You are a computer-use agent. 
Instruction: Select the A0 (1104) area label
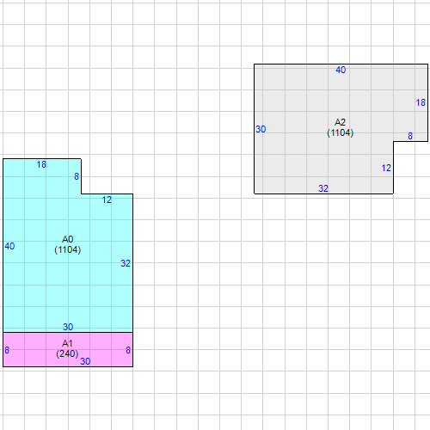click(x=68, y=244)
